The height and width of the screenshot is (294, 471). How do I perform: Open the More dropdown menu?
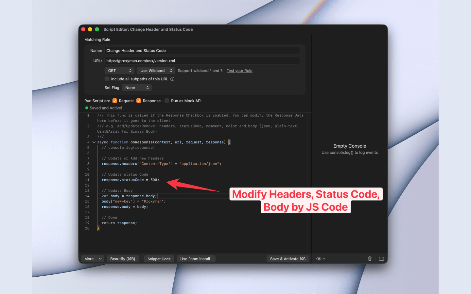(x=93, y=259)
